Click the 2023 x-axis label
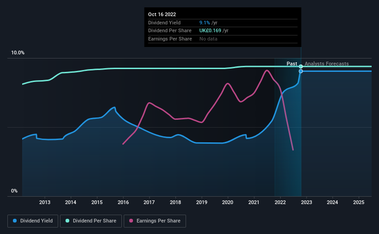This screenshot has width=379, height=234. coord(307,202)
